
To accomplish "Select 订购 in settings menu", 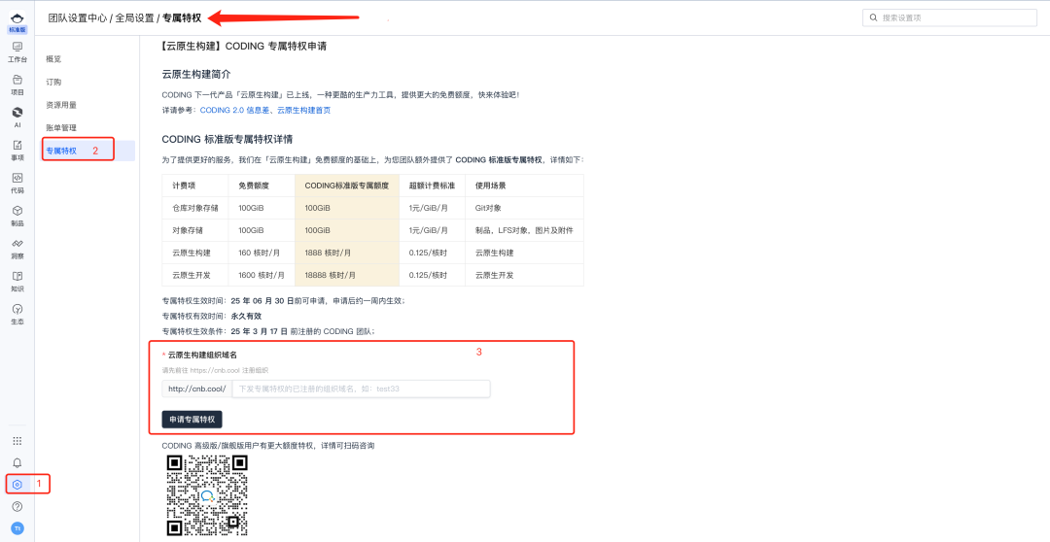I will tap(53, 82).
